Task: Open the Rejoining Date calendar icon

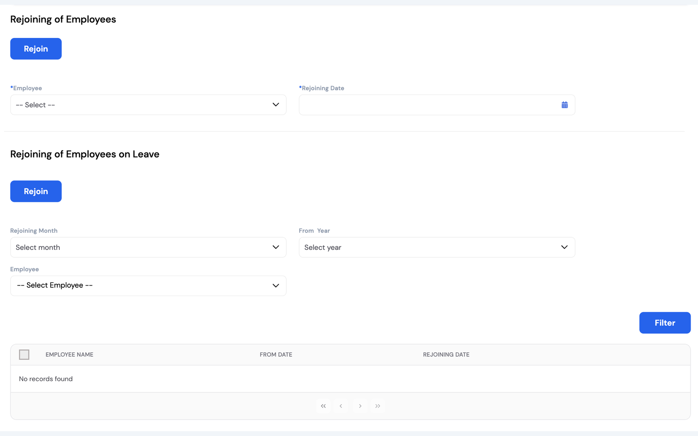Action: tap(565, 105)
